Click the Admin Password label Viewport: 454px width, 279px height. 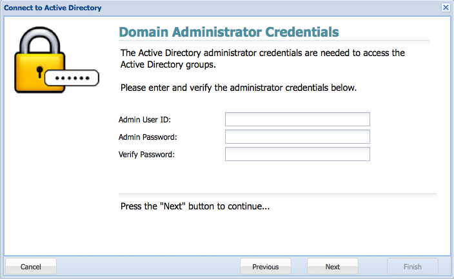coord(148,137)
